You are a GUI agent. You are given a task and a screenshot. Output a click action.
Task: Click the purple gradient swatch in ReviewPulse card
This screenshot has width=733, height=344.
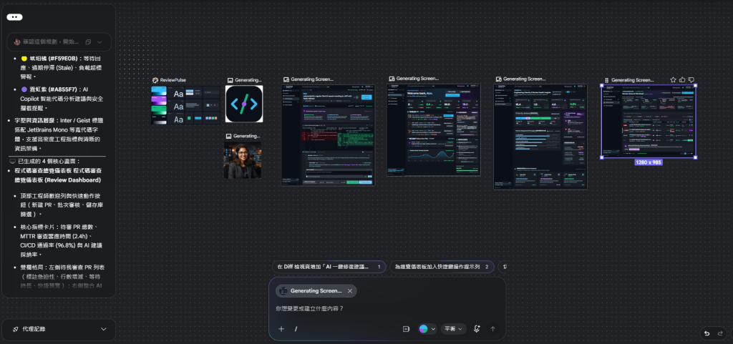pos(159,100)
